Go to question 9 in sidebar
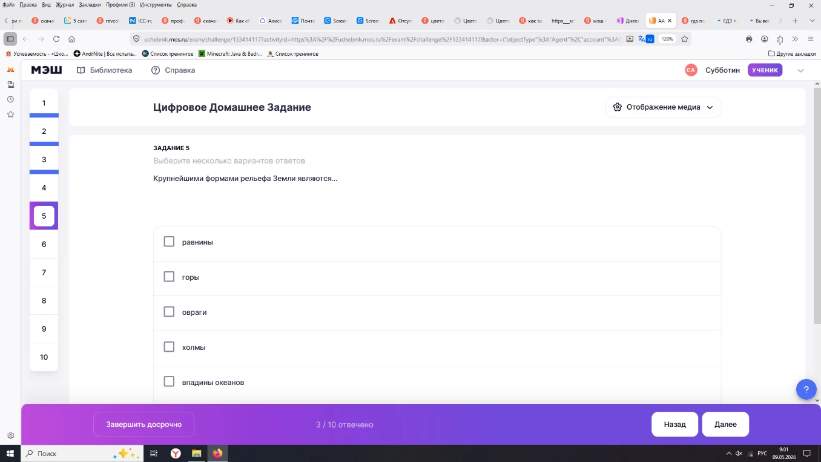Image resolution: width=821 pixels, height=462 pixels. pyautogui.click(x=44, y=329)
